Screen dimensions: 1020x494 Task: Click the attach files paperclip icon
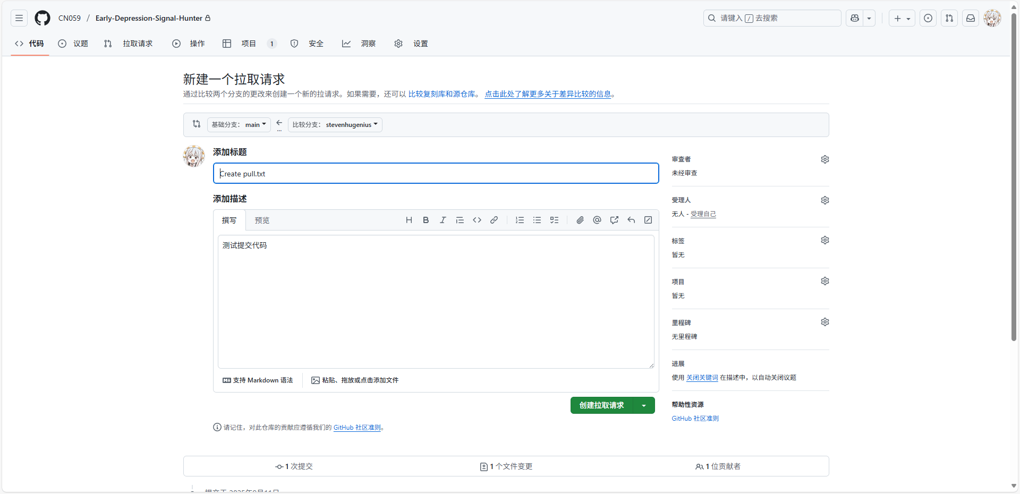[580, 220]
